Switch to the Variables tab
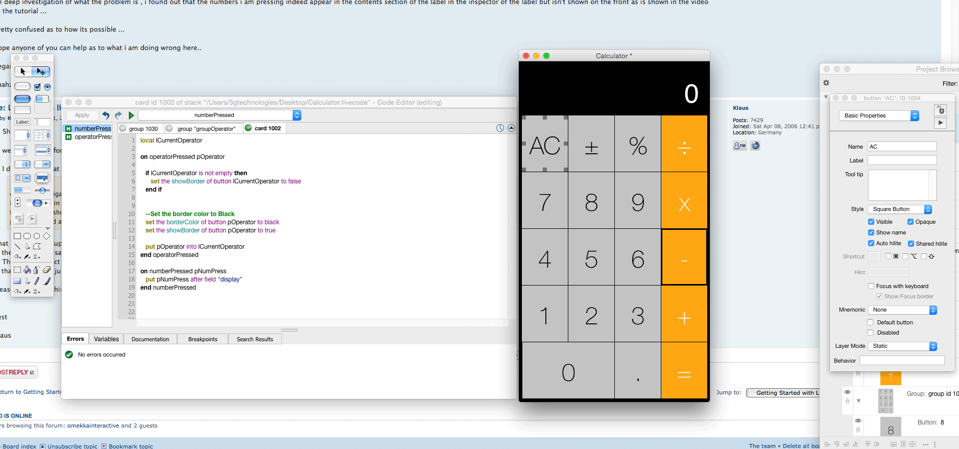 click(106, 339)
